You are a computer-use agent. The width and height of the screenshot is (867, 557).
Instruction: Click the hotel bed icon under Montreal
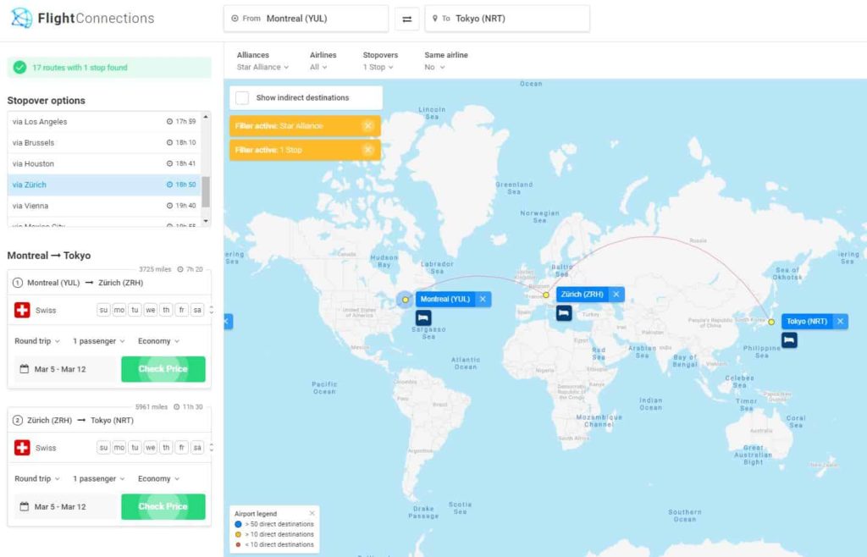[423, 317]
